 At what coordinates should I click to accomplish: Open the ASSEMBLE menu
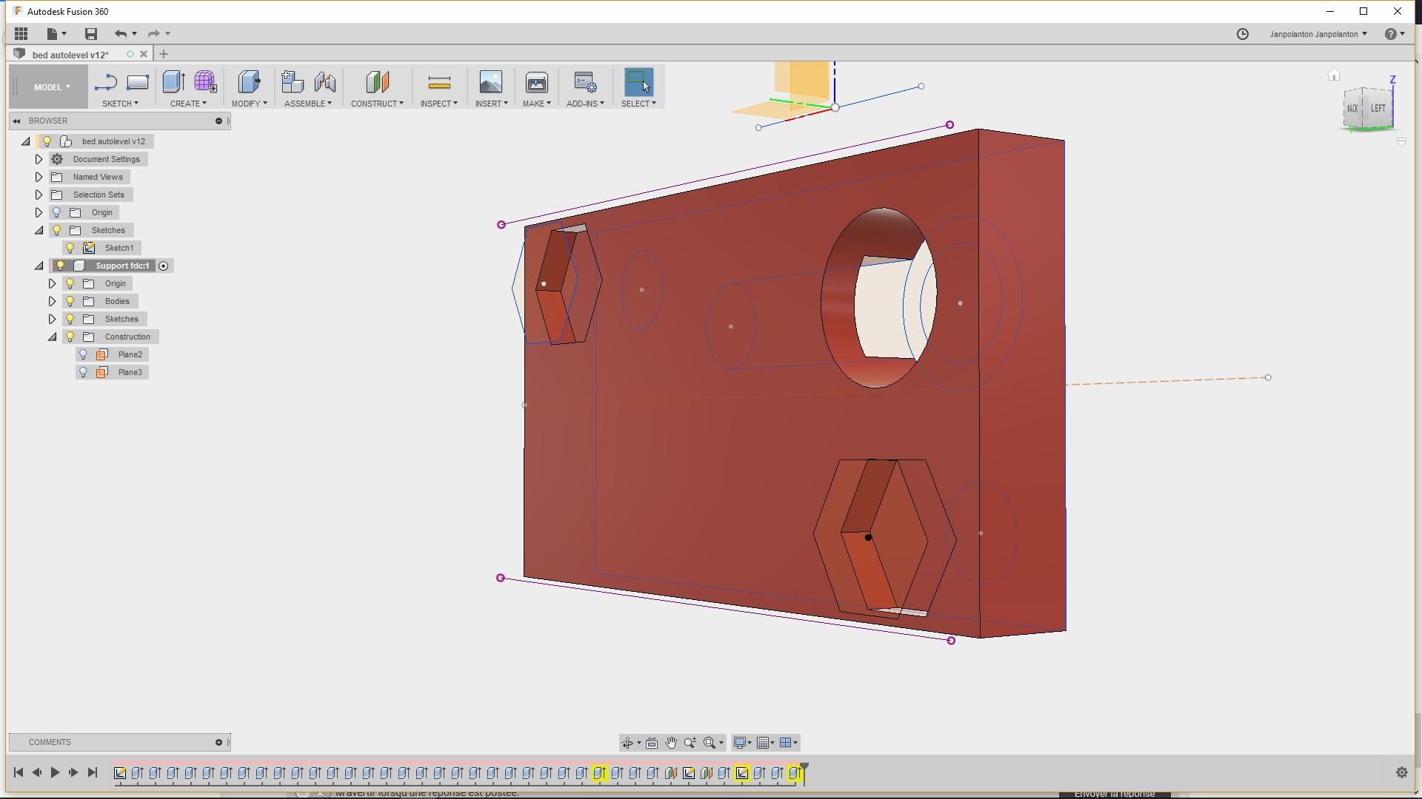[308, 104]
